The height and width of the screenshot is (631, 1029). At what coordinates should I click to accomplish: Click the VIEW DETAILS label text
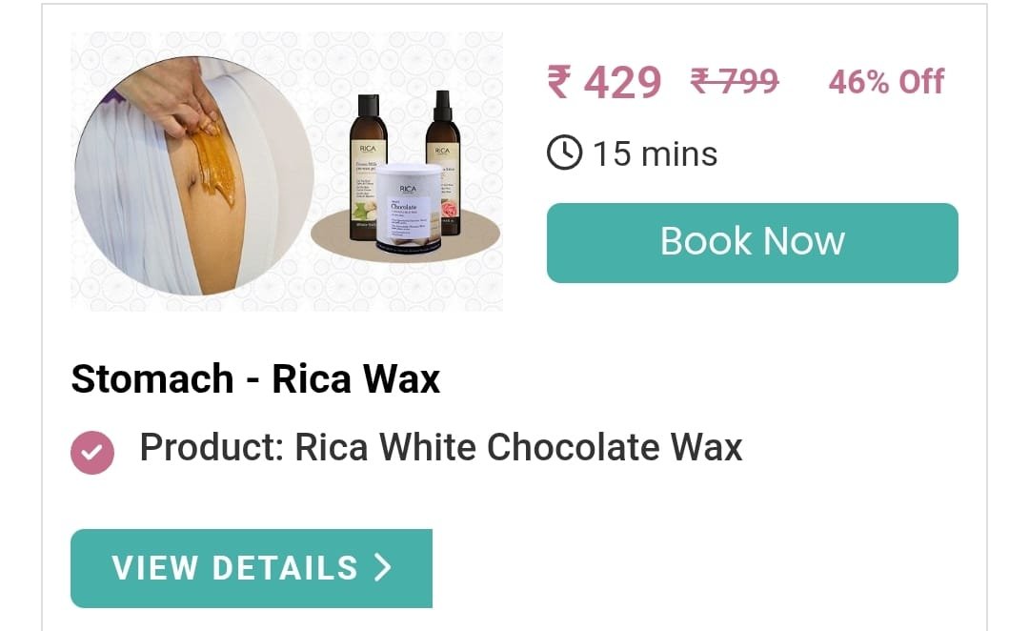[x=235, y=568]
